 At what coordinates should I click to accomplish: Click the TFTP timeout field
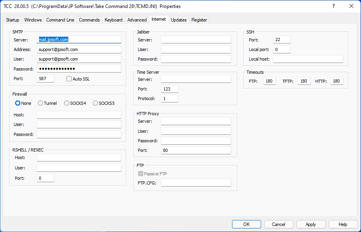click(304, 81)
